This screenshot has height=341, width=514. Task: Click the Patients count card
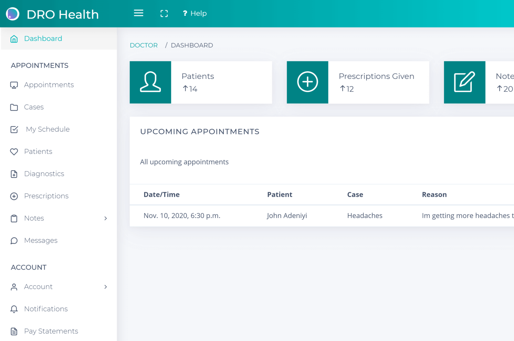click(x=201, y=82)
